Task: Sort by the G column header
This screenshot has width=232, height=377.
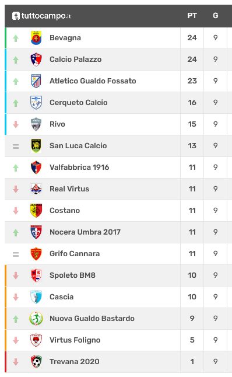Action: (x=216, y=16)
